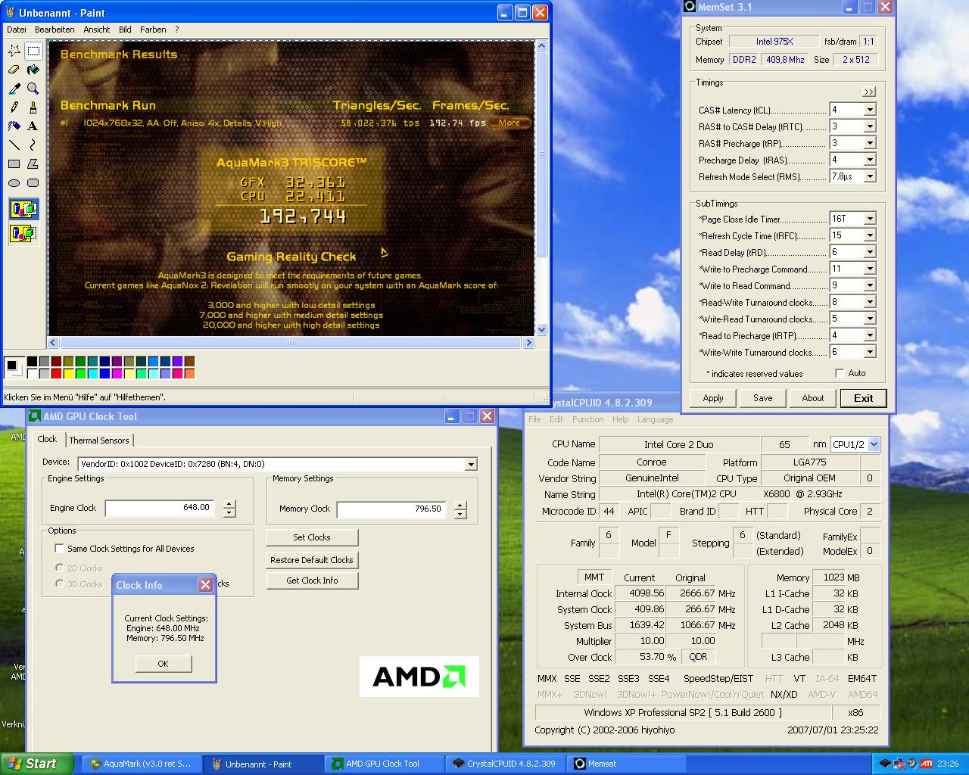Click the ATI tray icon
Image resolution: width=969 pixels, height=775 pixels.
(x=927, y=764)
